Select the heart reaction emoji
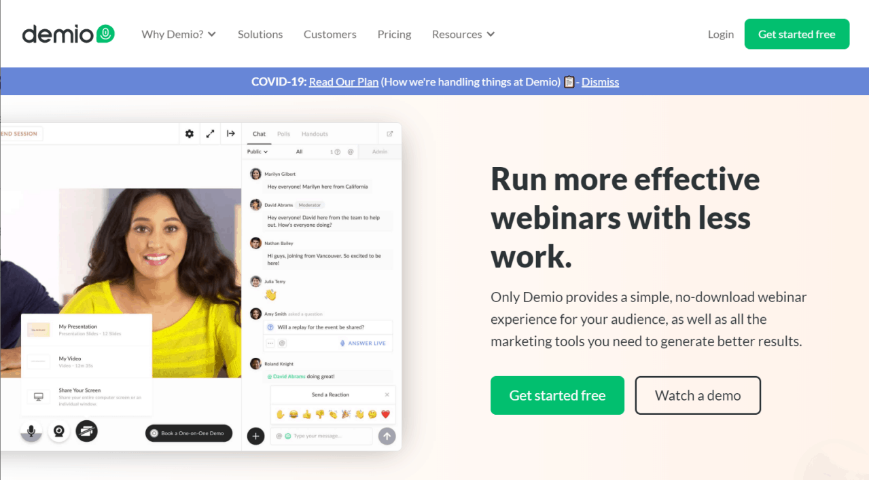 coord(385,414)
